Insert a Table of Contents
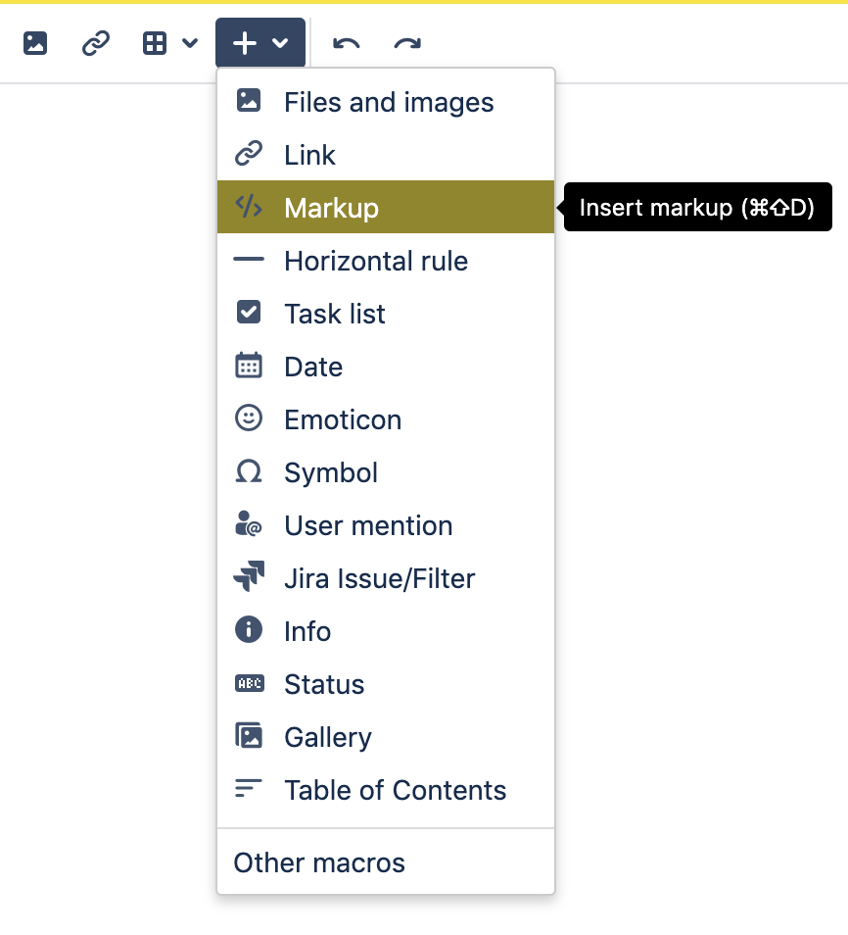Viewport: 848px width, 935px height. coord(395,790)
